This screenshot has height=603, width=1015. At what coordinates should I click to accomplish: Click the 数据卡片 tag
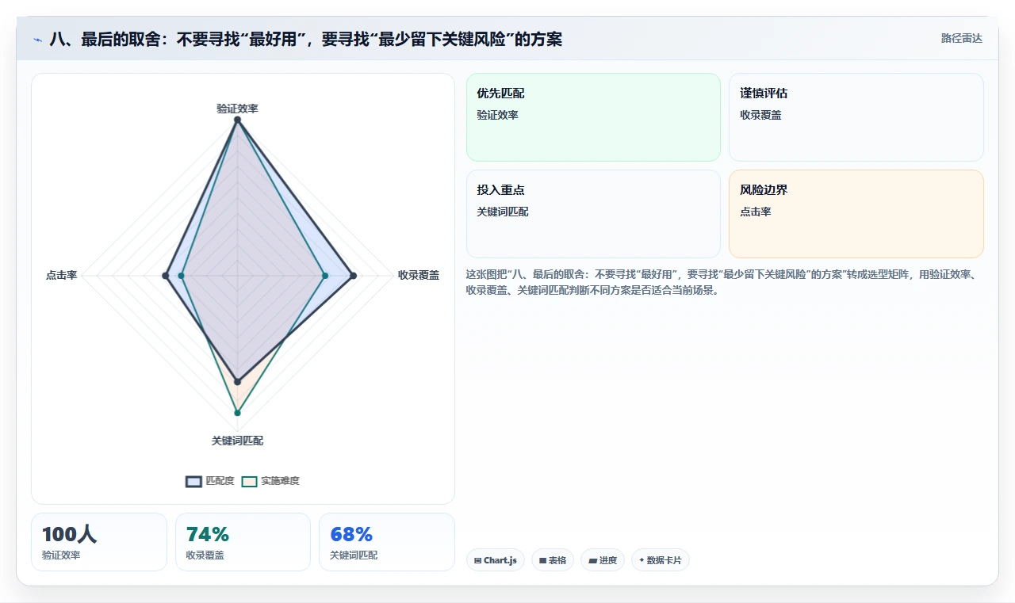(661, 560)
